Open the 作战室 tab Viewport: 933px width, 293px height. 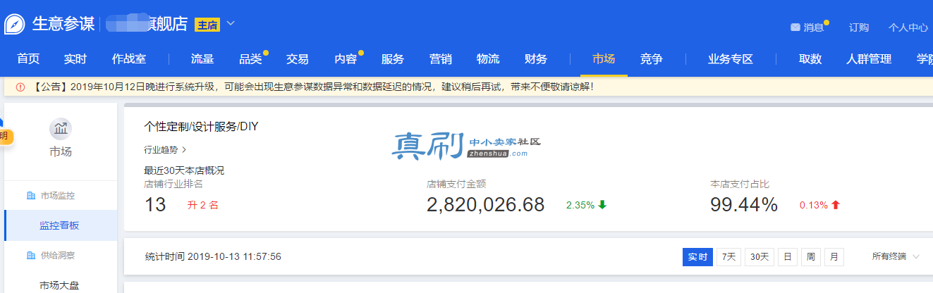click(129, 59)
